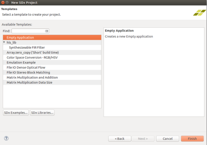Pick Color Space Conversion - RGB/HSV
The image size is (207, 145).
coord(52,57)
